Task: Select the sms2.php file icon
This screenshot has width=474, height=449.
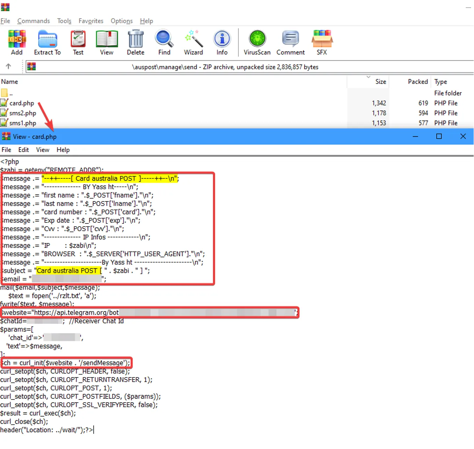Action: click(4, 113)
